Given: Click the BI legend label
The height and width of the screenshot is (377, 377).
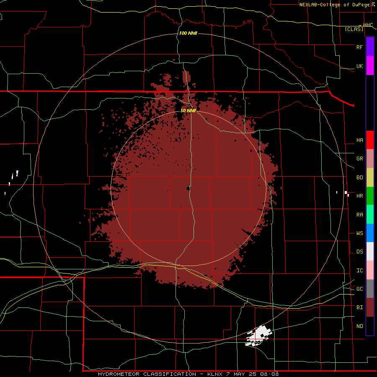Looking at the screenshot, I should pos(359,307).
